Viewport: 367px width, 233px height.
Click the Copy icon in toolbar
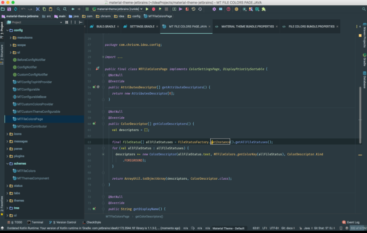pos(44,9)
